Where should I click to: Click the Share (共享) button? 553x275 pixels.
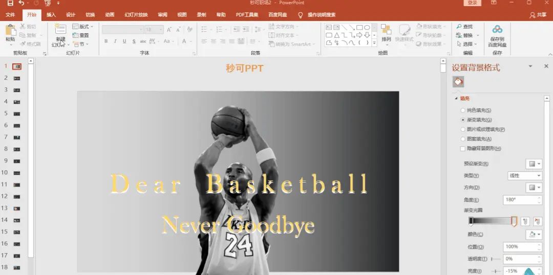[538, 15]
